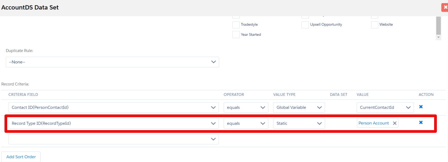Open the empty new criteria field dropdown

tap(114, 139)
